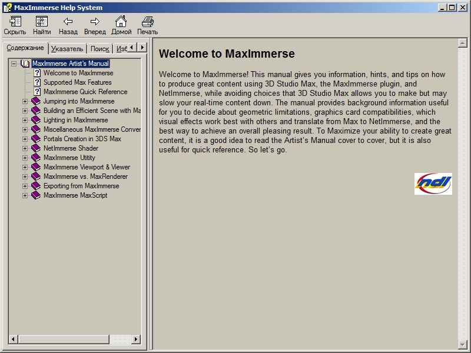Switch to the Поиск tab

pyautogui.click(x=99, y=49)
